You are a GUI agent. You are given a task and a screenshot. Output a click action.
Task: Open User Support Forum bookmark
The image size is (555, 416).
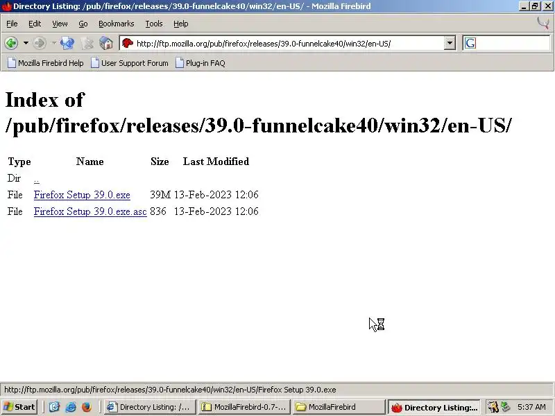pos(130,63)
